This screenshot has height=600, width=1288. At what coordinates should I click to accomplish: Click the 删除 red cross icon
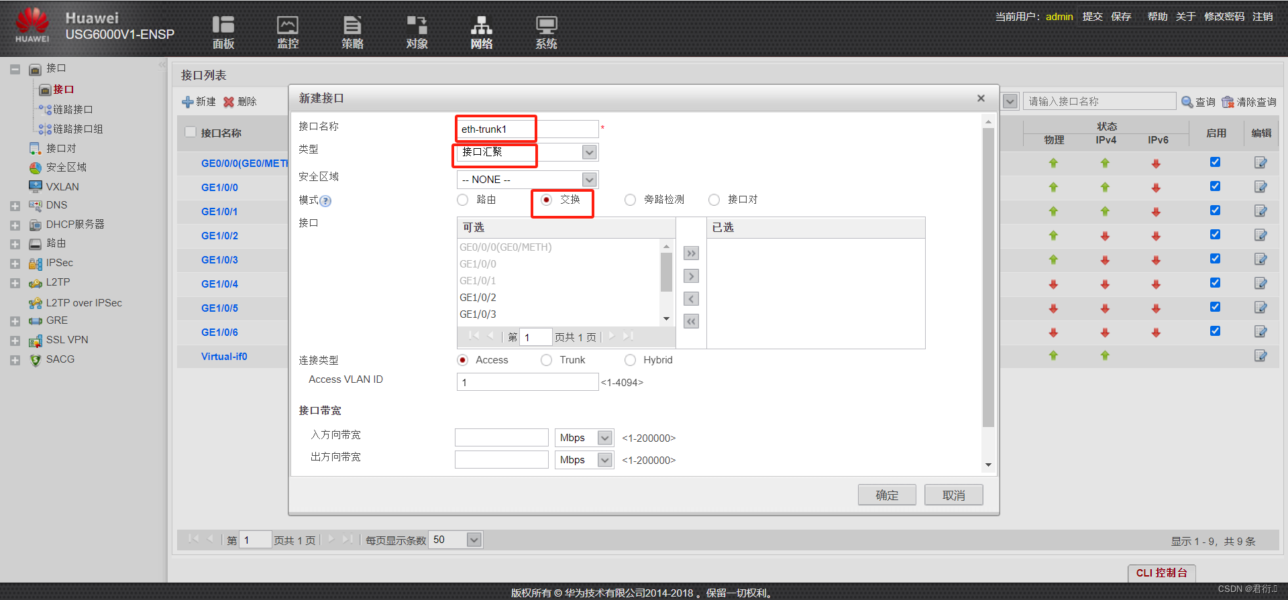pyautogui.click(x=229, y=102)
